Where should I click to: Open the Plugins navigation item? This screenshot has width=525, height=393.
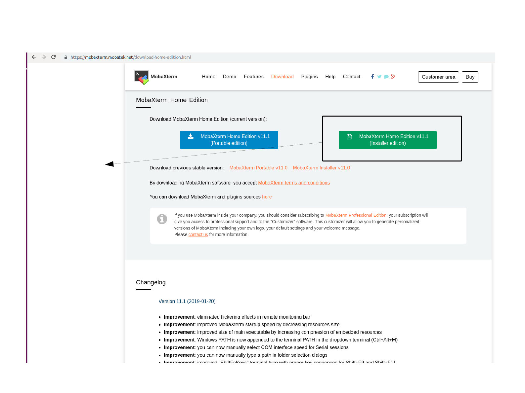tap(309, 77)
